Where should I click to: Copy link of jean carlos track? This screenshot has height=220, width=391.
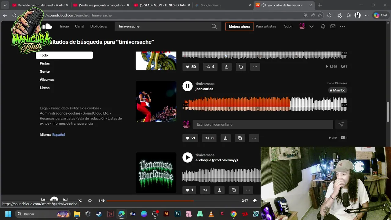[240, 138]
